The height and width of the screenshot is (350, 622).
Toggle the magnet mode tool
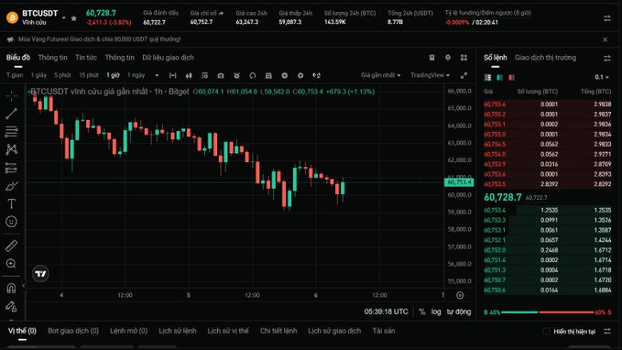(12, 288)
